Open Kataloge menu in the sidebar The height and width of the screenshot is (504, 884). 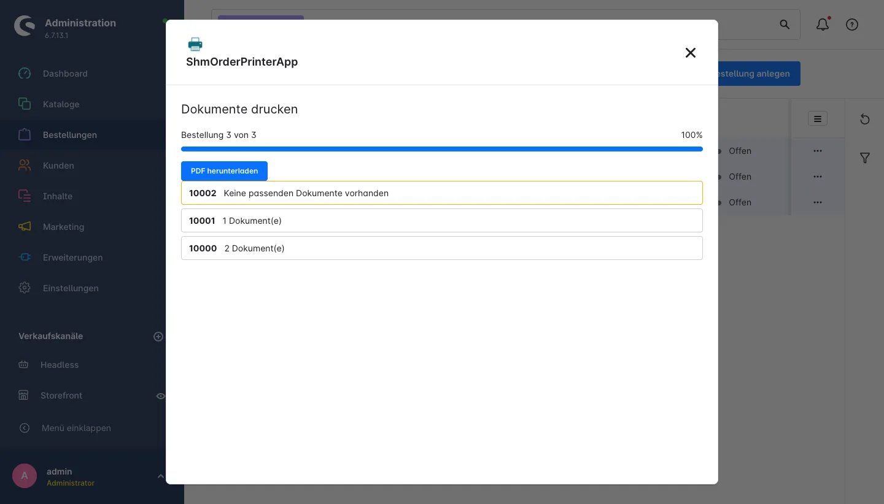coord(61,104)
